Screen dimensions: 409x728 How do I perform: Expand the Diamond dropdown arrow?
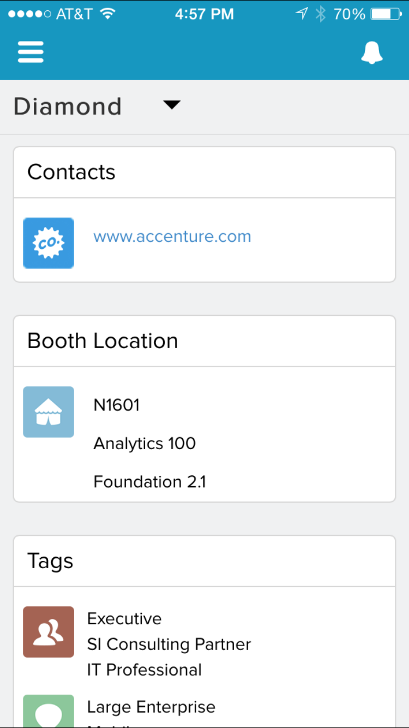point(172,105)
